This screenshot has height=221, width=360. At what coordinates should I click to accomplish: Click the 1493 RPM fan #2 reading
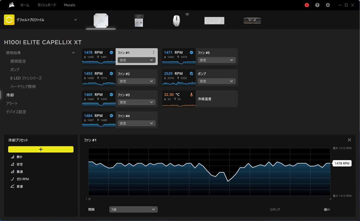coord(93,73)
